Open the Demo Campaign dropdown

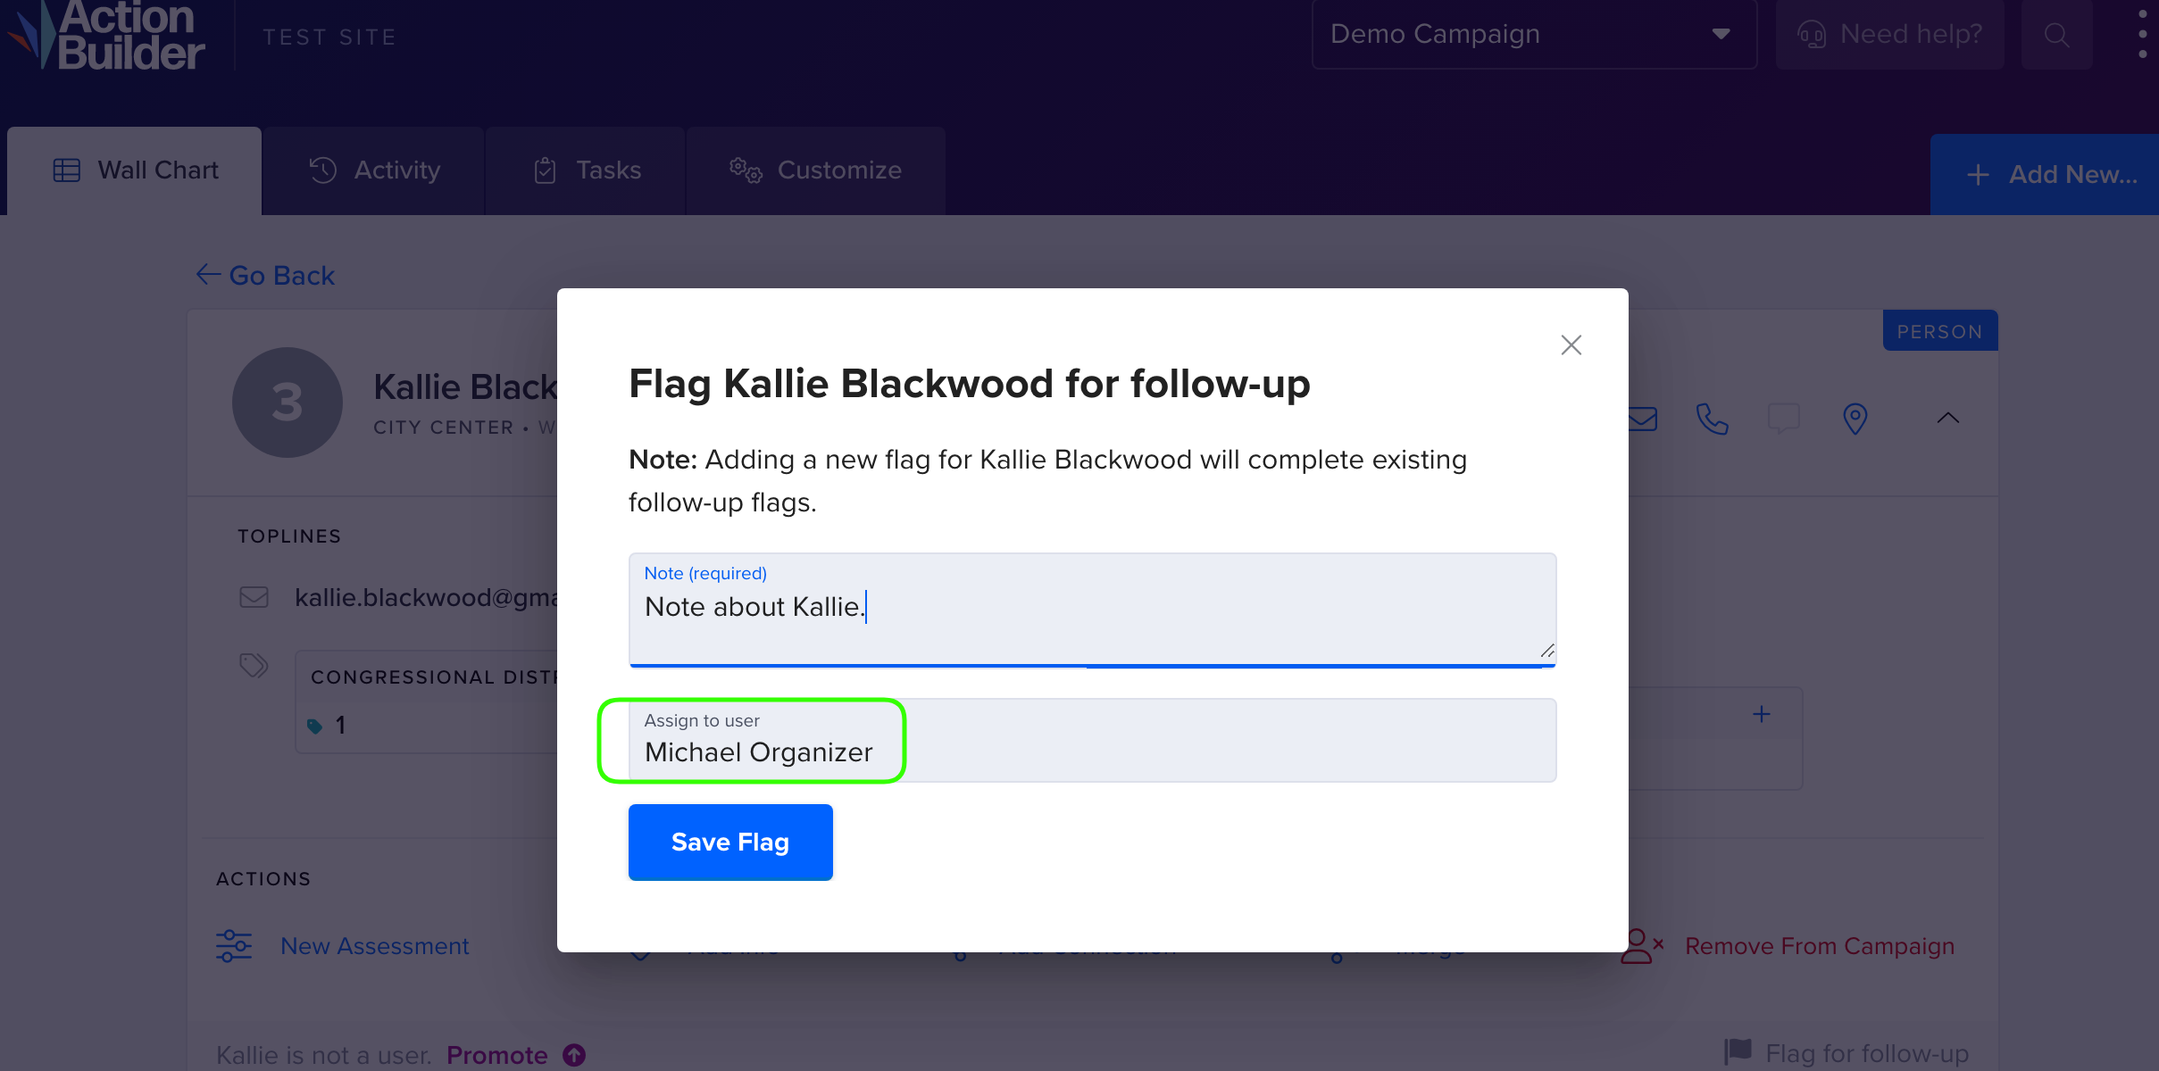point(1534,35)
